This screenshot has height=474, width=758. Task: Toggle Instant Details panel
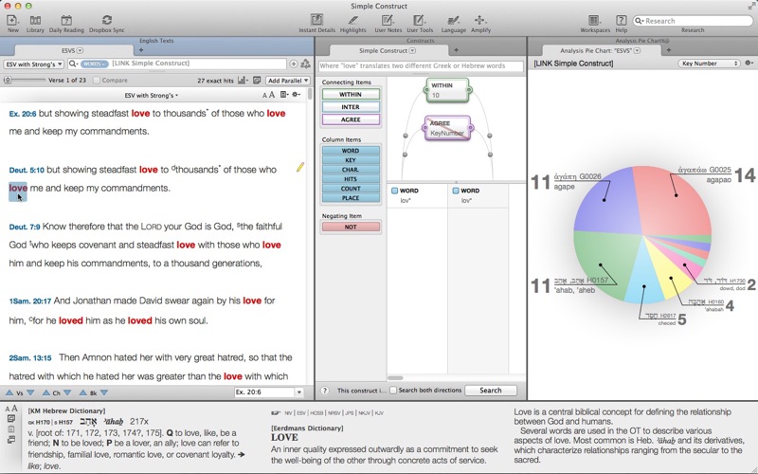[x=316, y=22]
